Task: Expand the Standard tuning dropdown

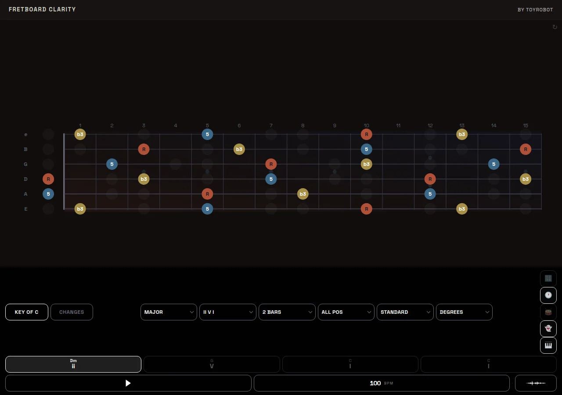Action: point(405,312)
